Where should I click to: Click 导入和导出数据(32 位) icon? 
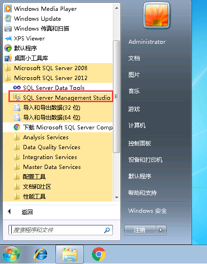point(17,107)
